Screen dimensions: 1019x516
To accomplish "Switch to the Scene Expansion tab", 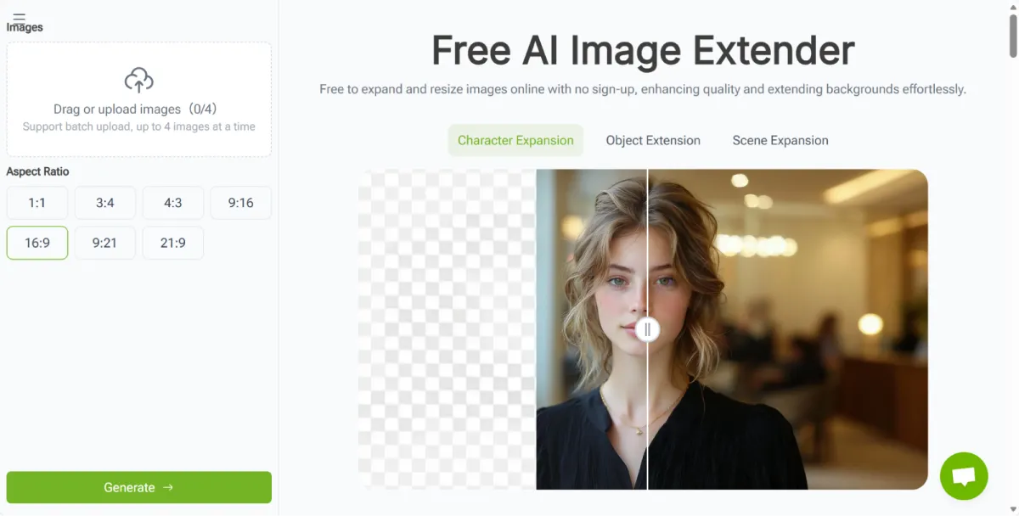I will tap(780, 140).
